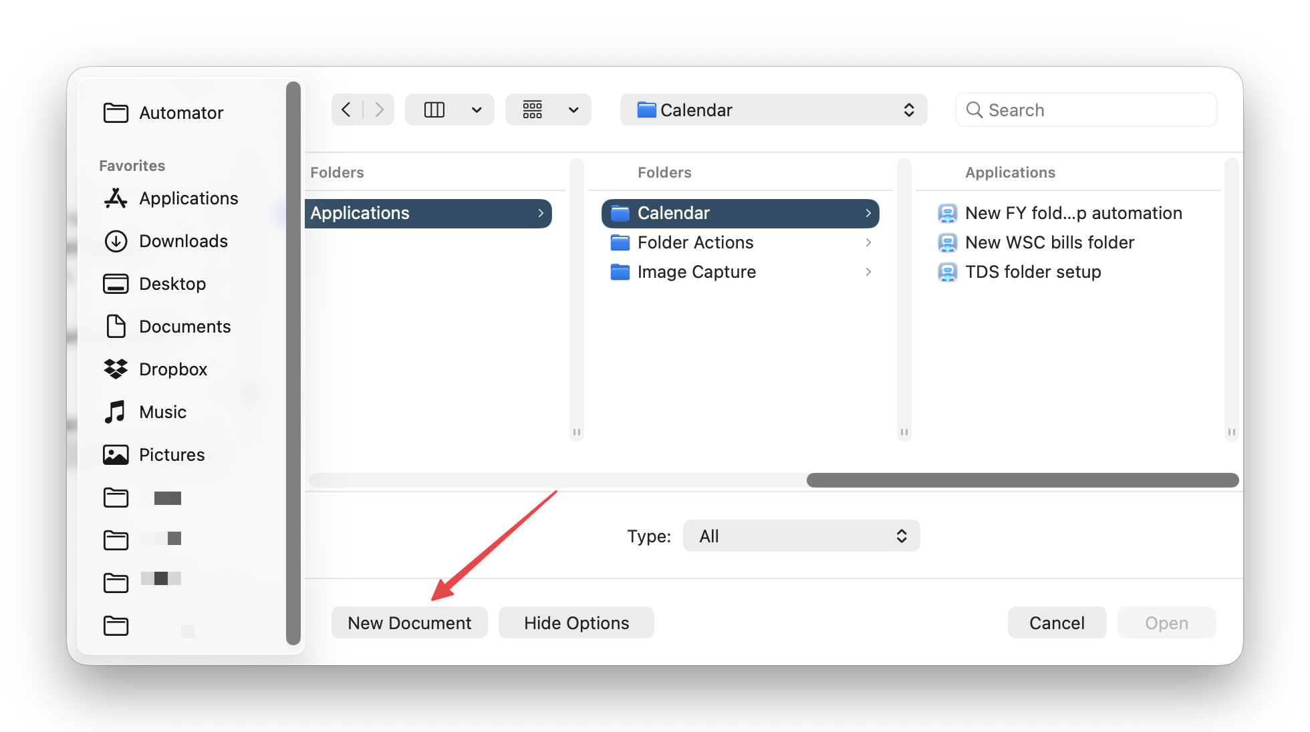Open the view options chevron next to columns icon
The width and height of the screenshot is (1310, 732).
(x=476, y=109)
